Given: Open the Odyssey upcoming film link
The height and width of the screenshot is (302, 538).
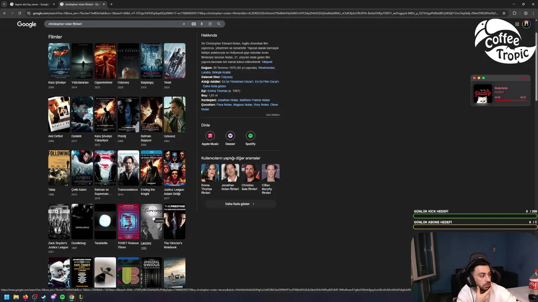Looking at the screenshot, I should [x=227, y=77].
